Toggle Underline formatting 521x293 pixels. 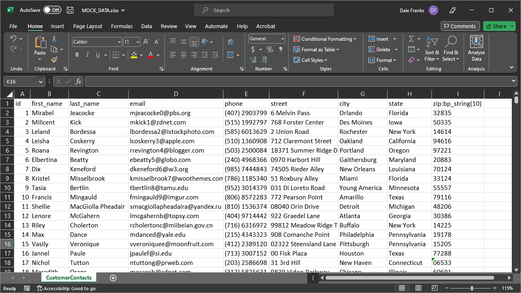tap(98, 55)
